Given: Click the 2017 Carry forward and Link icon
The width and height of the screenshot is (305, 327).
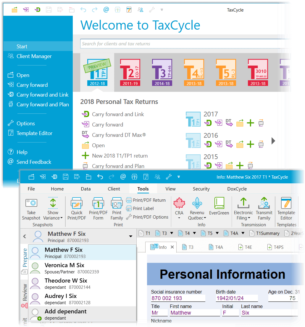Looking at the screenshot, I should (208, 123).
